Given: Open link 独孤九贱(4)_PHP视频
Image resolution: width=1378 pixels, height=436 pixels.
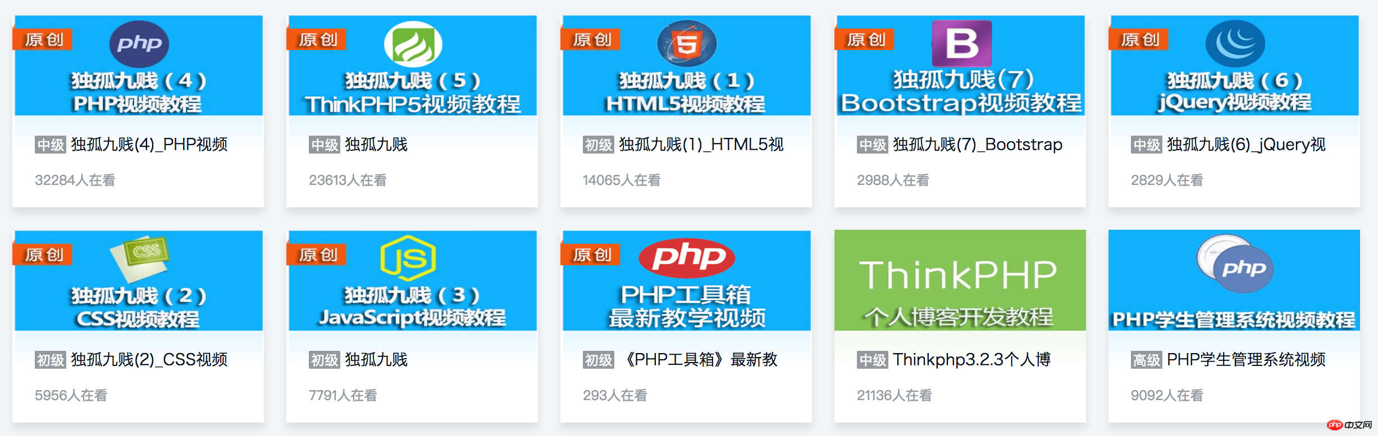Looking at the screenshot, I should coord(149,145).
